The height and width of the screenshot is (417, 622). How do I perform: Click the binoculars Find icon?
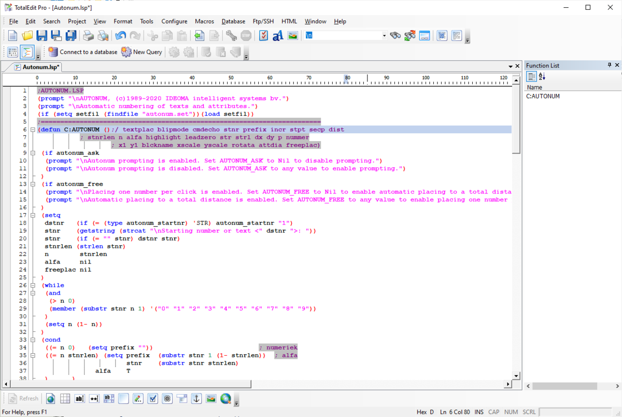[x=395, y=36]
